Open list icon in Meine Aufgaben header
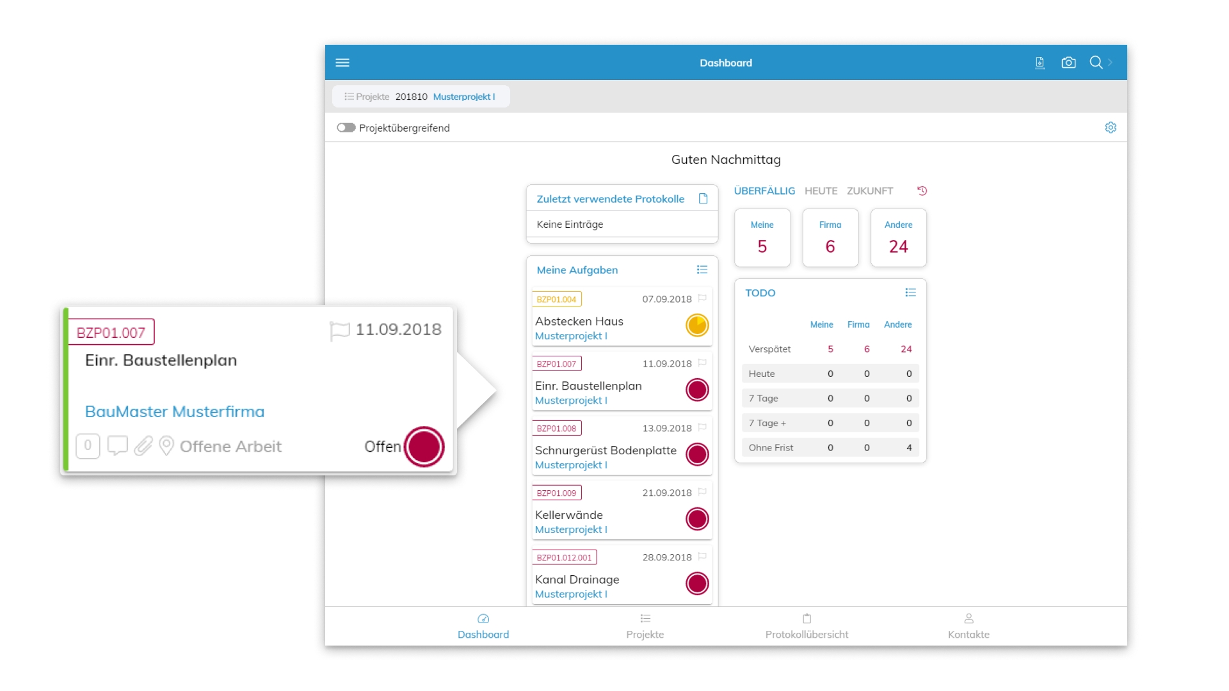Image resolution: width=1229 pixels, height=691 pixels. tap(702, 270)
